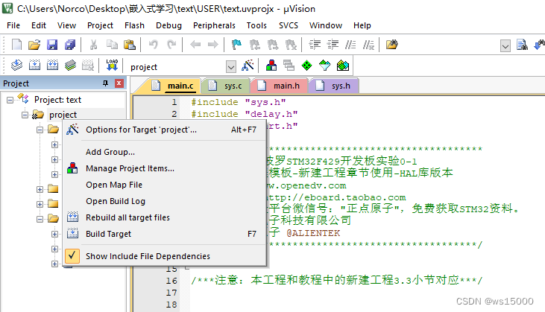Pin the Project panel
Viewport: 545px width, 312px height.
(105, 83)
